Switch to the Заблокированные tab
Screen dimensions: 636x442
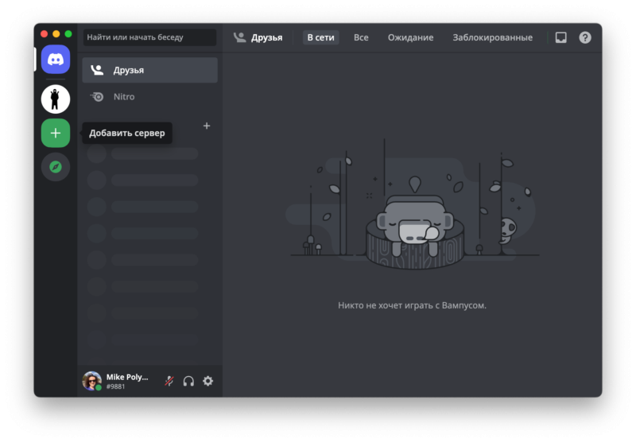coord(492,37)
